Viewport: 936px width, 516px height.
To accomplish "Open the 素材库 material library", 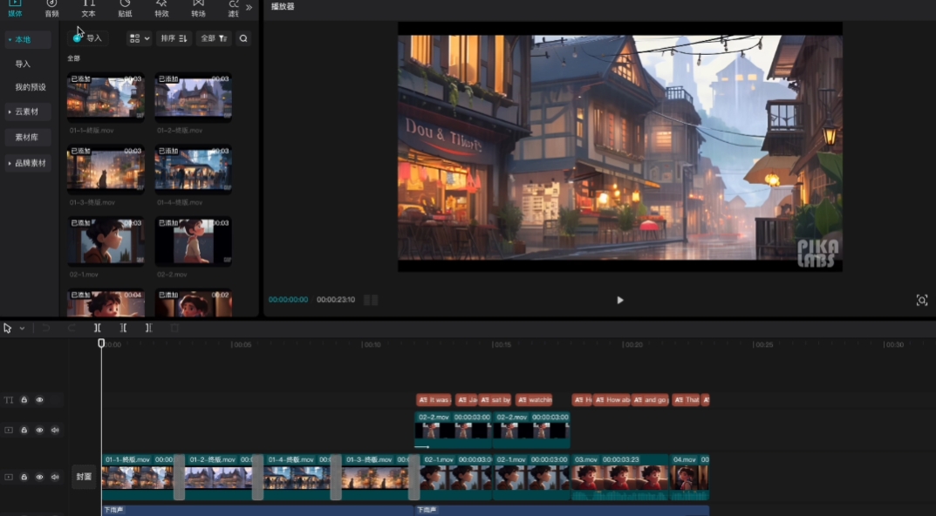I will (x=27, y=137).
